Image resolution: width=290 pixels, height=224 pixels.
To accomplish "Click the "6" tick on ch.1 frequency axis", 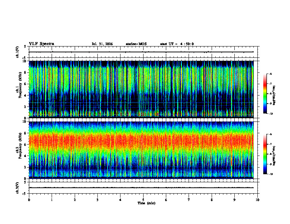I will [x=26, y=84].
